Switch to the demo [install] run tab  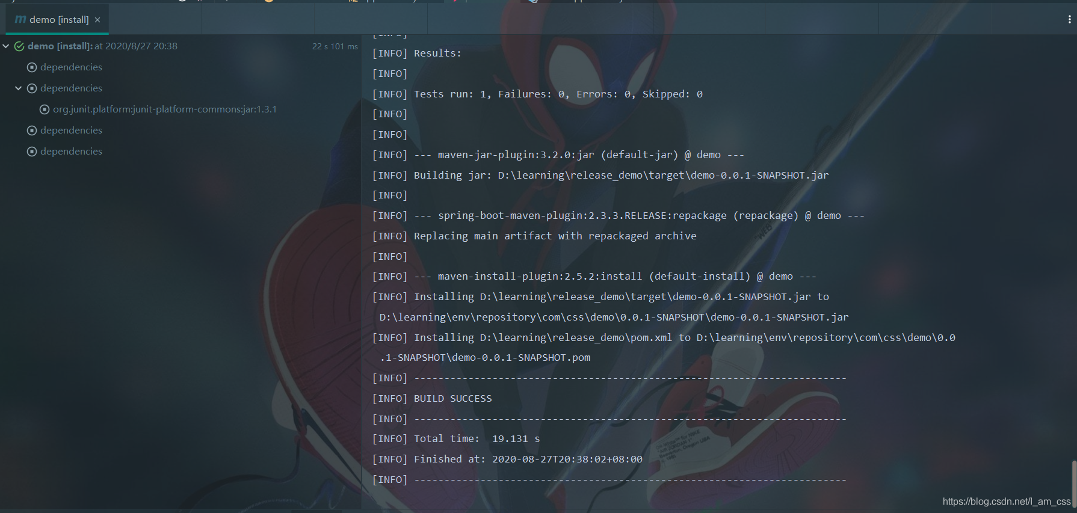pyautogui.click(x=58, y=20)
